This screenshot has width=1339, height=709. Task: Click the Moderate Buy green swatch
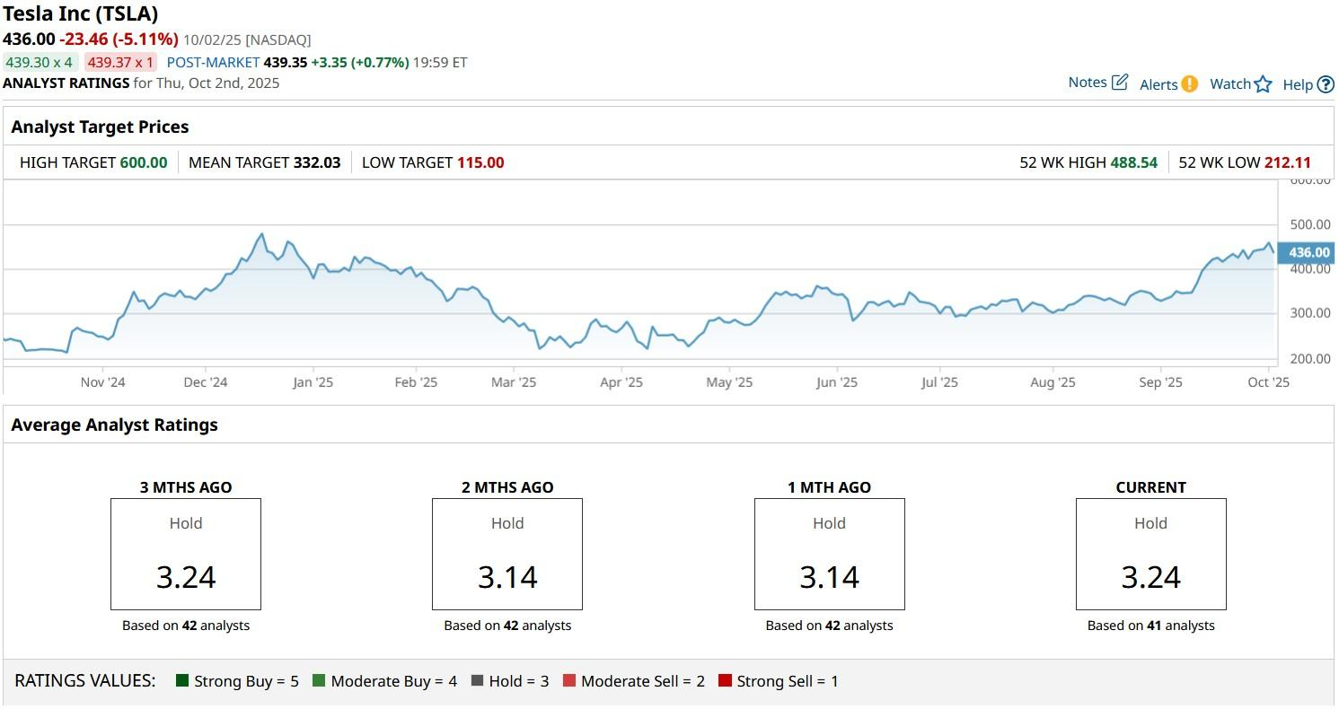319,681
